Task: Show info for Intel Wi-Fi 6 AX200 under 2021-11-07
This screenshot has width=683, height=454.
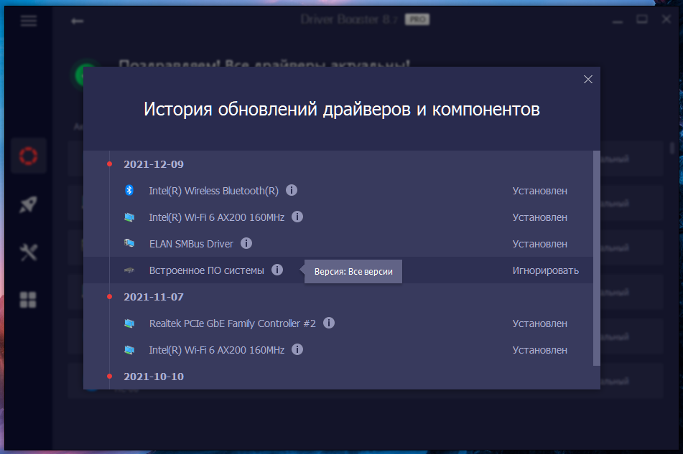Action: pyautogui.click(x=297, y=349)
